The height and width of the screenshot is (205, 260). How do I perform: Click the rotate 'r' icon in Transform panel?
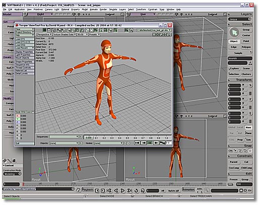(x=250, y=100)
